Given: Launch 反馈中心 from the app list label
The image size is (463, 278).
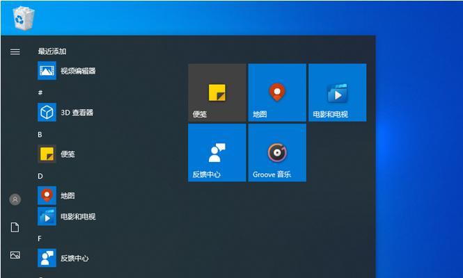Looking at the screenshot, I should (x=74, y=259).
